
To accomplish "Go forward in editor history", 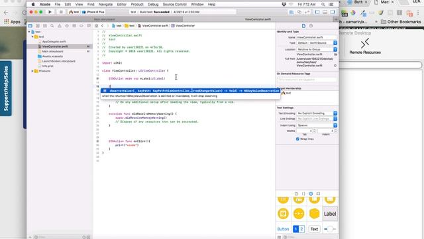I will 107,26.
